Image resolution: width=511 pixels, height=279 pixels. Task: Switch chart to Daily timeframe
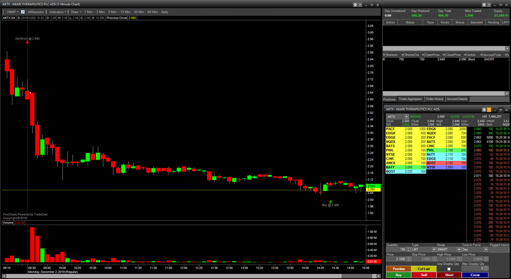[164, 12]
